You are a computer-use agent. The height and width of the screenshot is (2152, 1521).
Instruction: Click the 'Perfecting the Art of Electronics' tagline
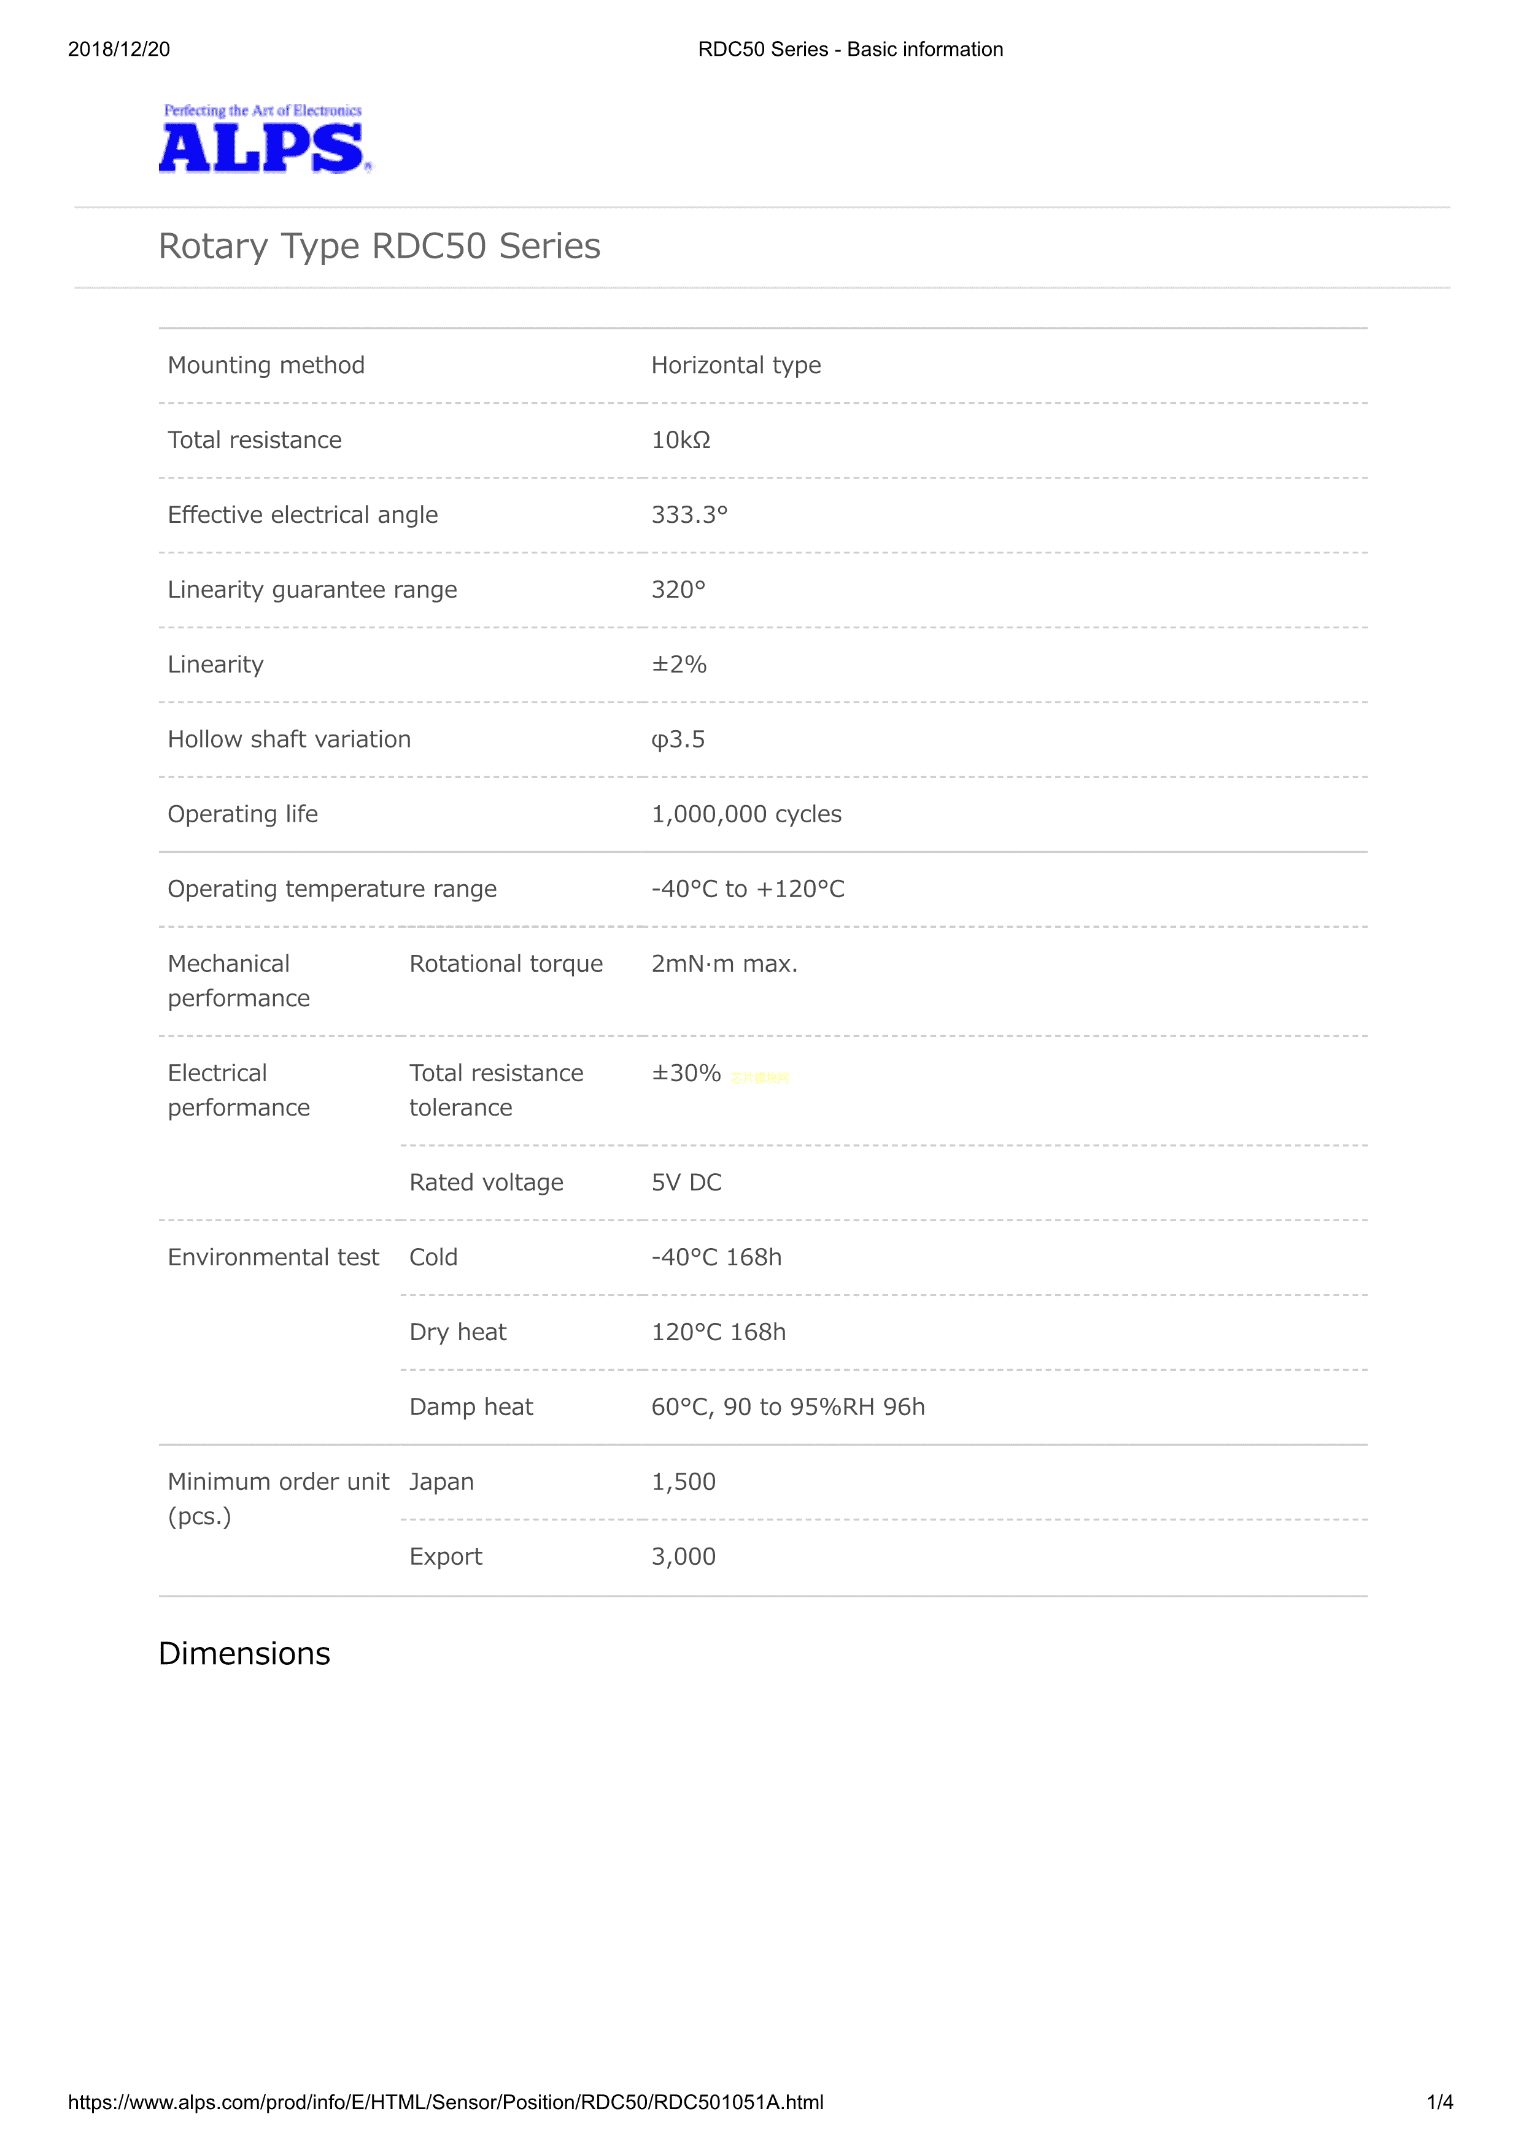(x=263, y=110)
